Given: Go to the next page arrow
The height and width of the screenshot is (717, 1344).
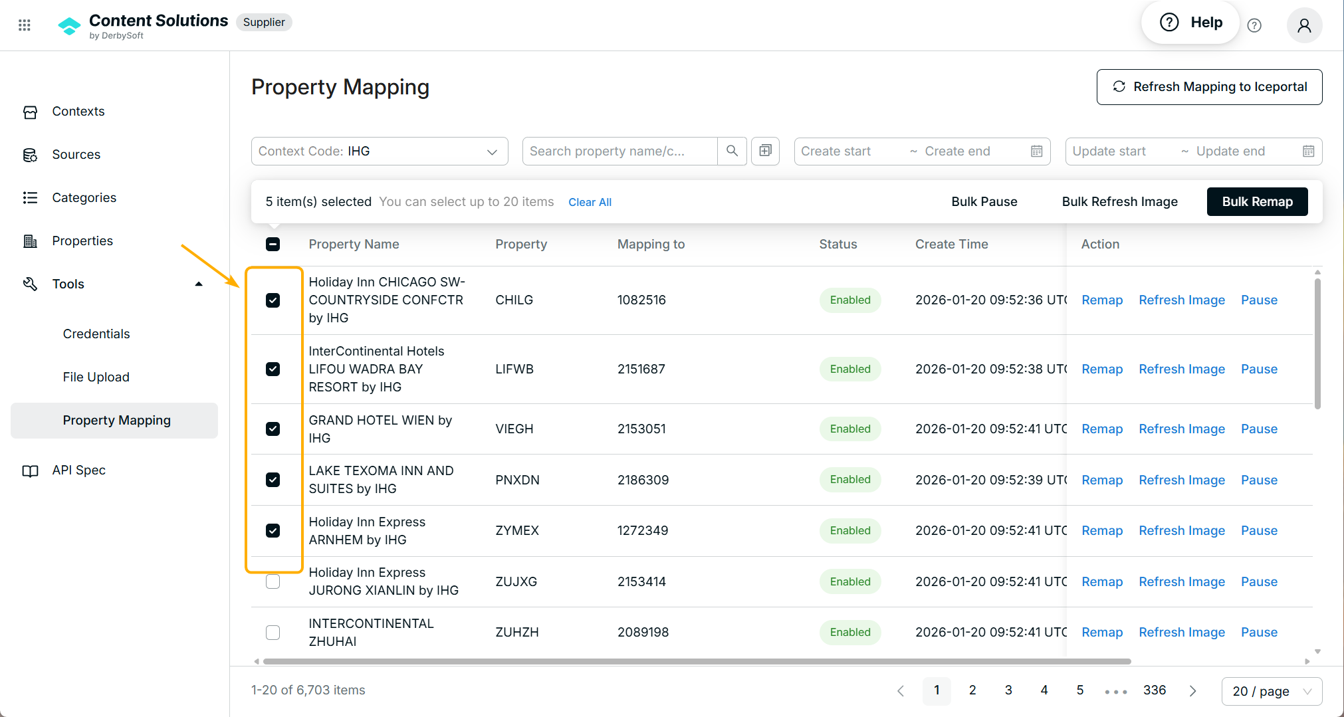Looking at the screenshot, I should pos(1192,691).
